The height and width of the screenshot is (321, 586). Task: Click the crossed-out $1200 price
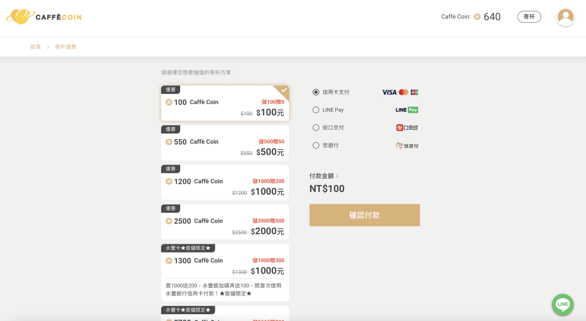[239, 193]
